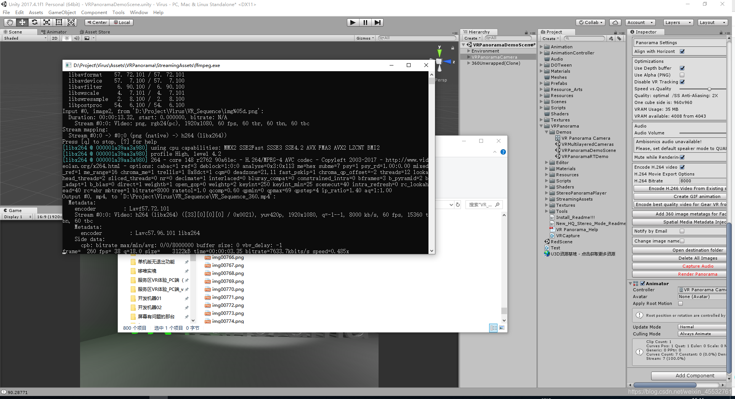
Task: Click Add Component button
Action: tap(688, 376)
